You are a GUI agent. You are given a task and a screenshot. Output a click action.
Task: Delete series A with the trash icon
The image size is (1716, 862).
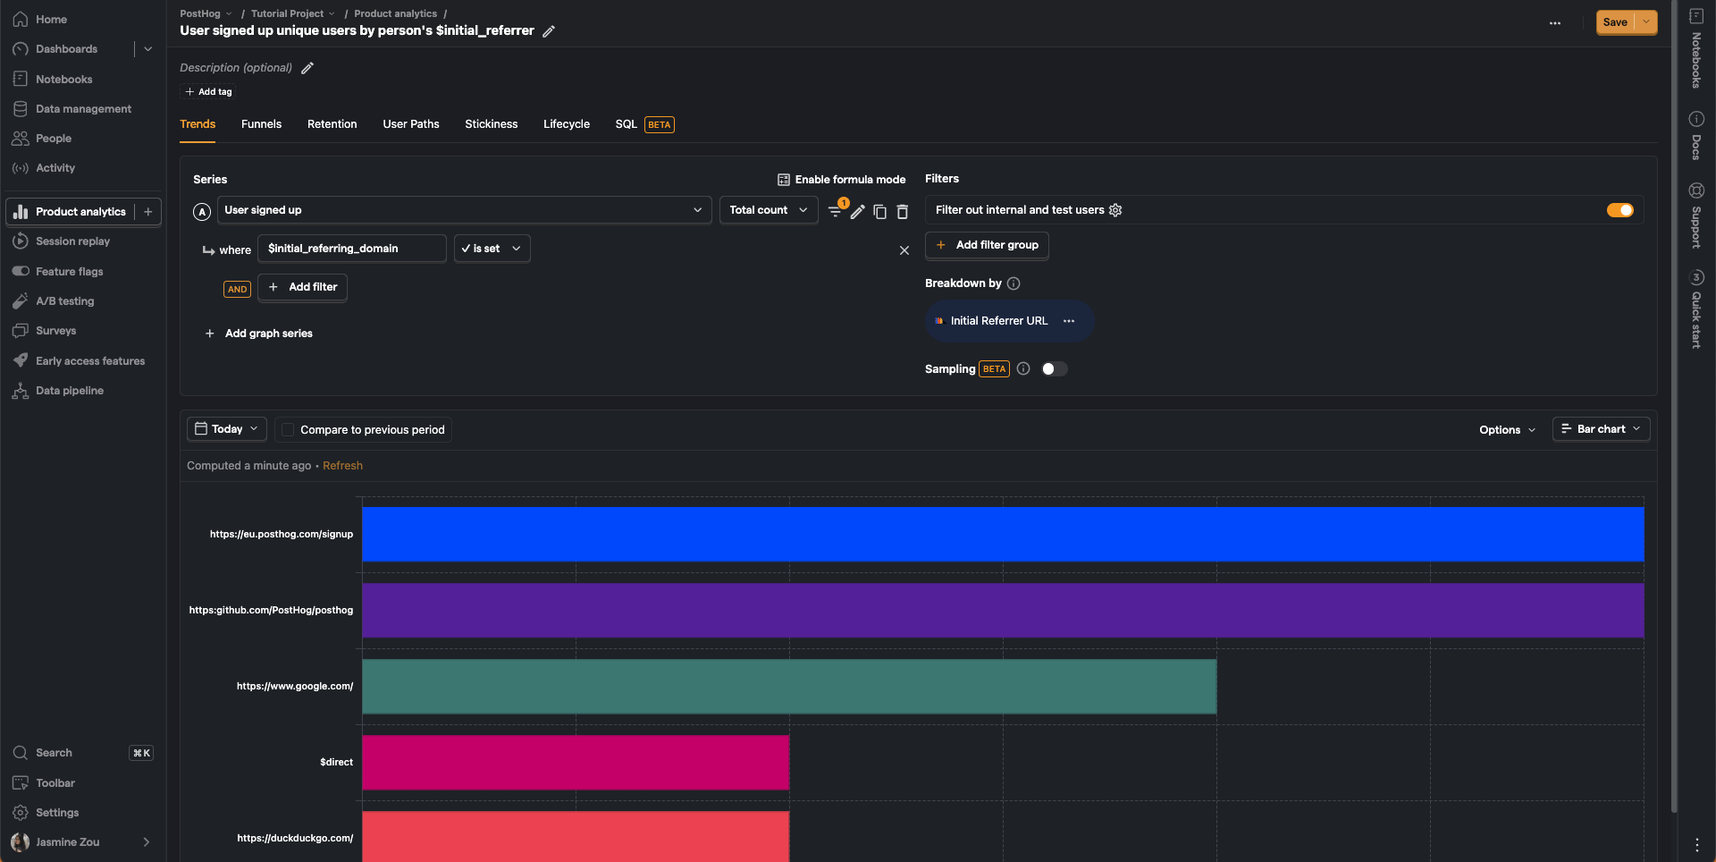click(x=903, y=211)
